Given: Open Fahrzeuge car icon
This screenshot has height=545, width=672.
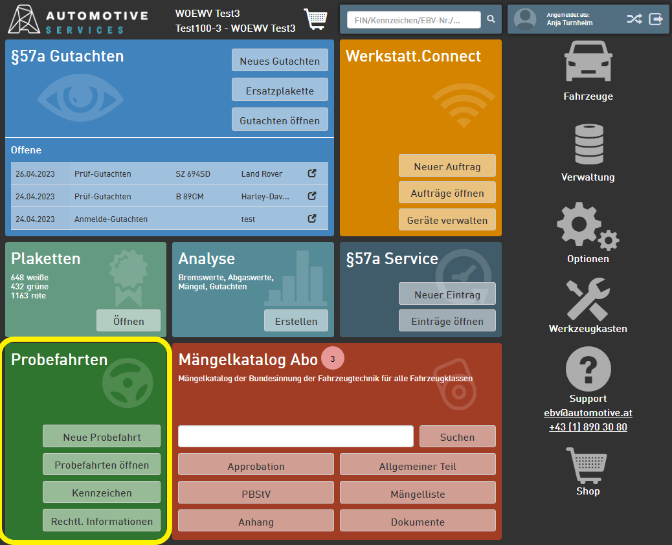Looking at the screenshot, I should [588, 61].
